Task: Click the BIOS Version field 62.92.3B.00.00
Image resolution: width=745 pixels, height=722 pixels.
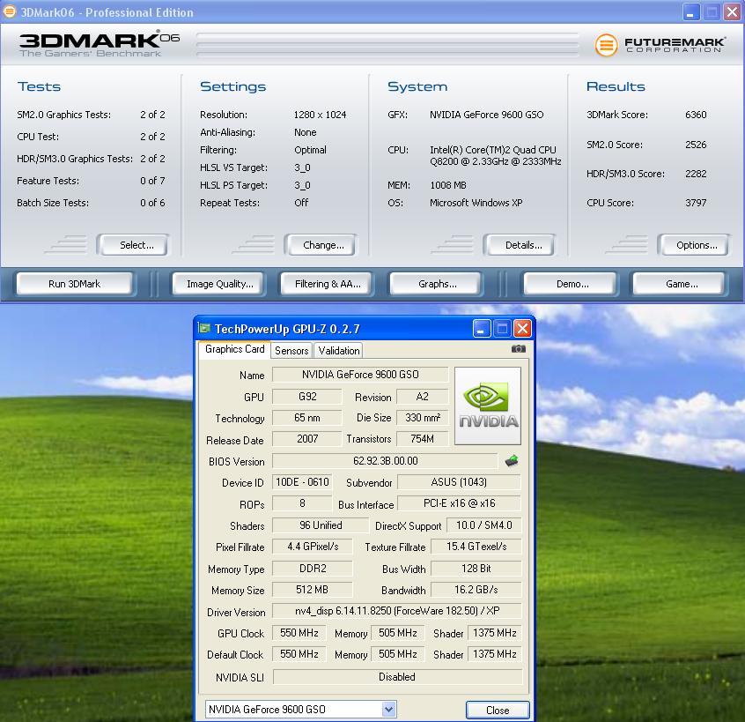Action: click(x=386, y=461)
